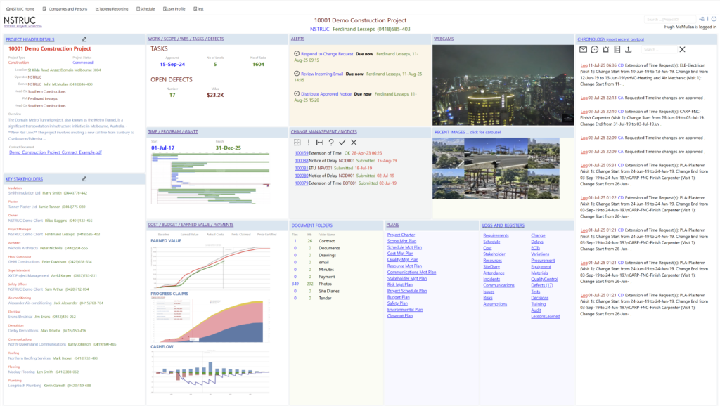
Task: Open Review Incoming Email alert
Action: pyautogui.click(x=322, y=74)
